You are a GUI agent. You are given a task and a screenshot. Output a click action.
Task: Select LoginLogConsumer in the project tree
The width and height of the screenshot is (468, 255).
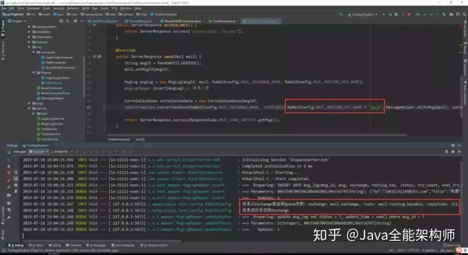[x=57, y=57]
